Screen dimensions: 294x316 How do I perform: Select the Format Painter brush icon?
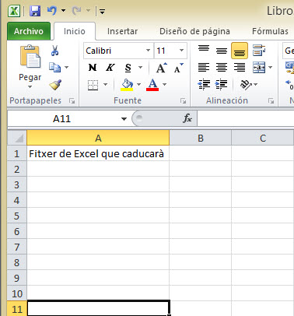[55, 85]
